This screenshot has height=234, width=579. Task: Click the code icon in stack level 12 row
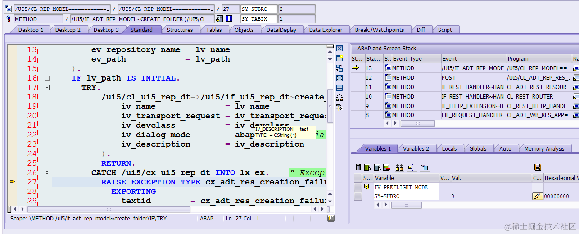[388, 77]
